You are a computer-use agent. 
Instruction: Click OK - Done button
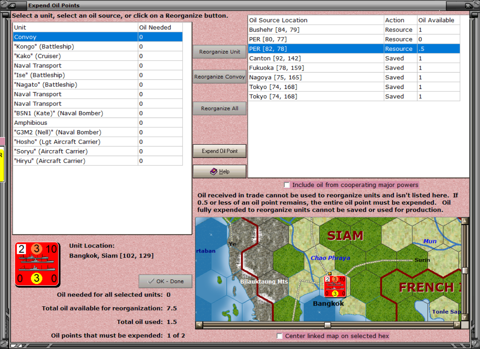click(x=165, y=281)
